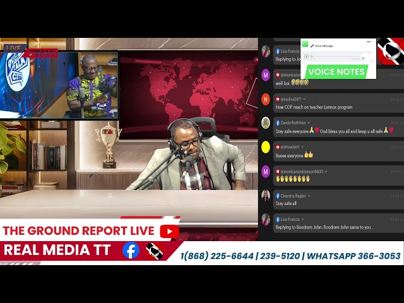
Task: Click the phone number 239-5120
Action: click(280, 256)
